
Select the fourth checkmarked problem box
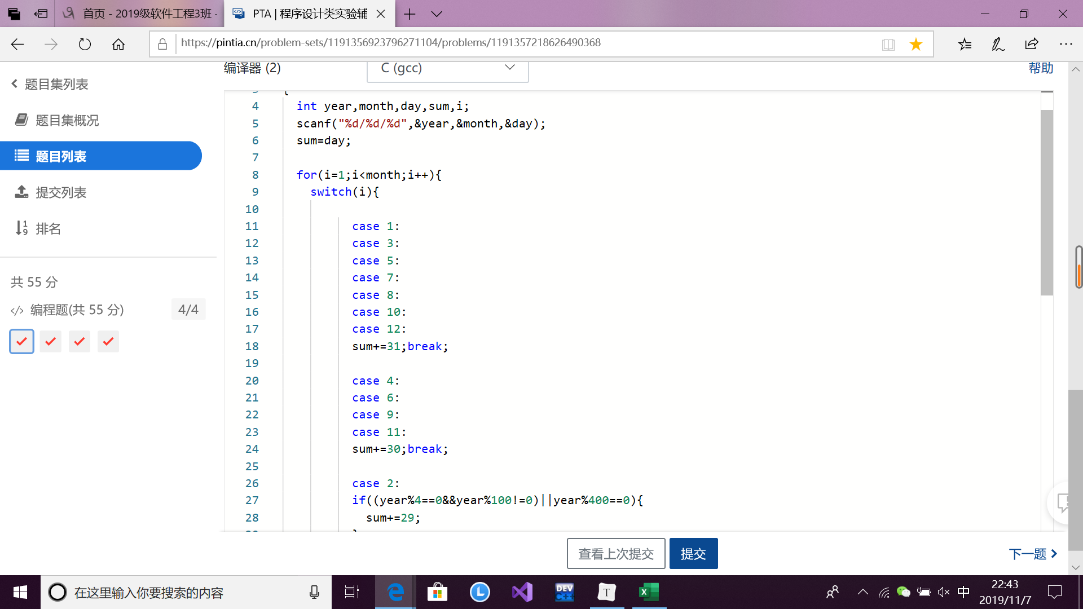pos(108,341)
